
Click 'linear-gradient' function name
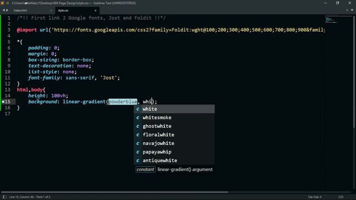click(84, 102)
